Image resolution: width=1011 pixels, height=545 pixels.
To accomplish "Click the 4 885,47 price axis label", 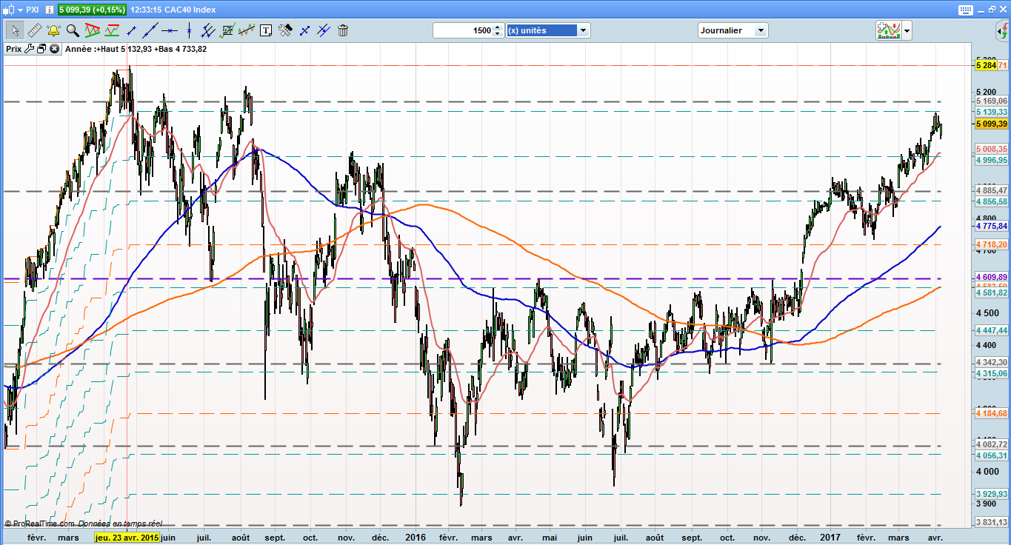I will [992, 191].
